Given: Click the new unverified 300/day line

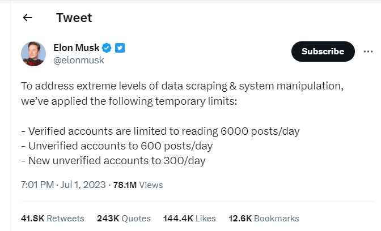Looking at the screenshot, I should click(x=113, y=161).
